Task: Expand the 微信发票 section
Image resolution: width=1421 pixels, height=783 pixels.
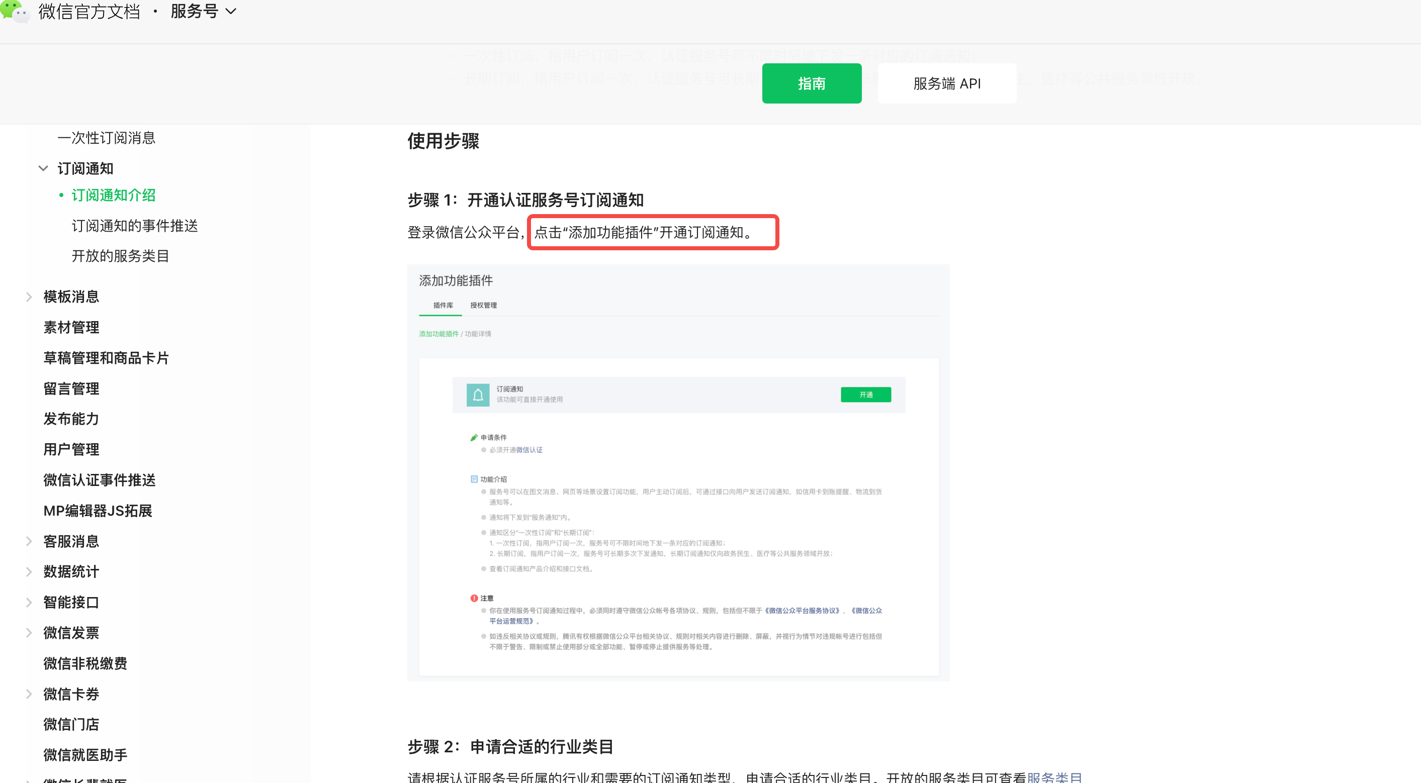Action: (x=29, y=633)
